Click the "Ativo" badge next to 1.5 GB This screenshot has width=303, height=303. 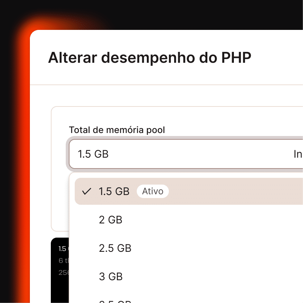point(153,191)
